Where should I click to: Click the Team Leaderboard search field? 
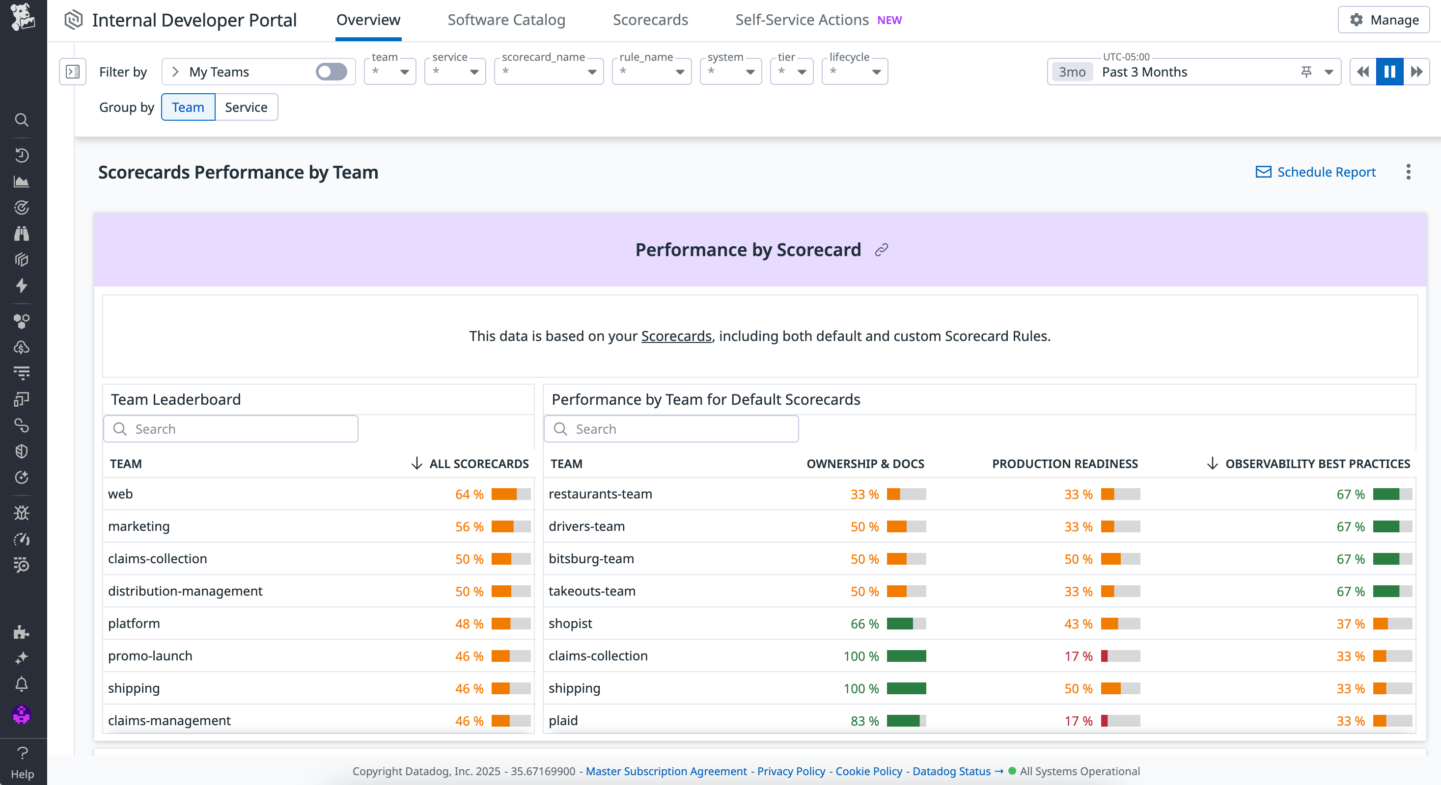[230, 428]
